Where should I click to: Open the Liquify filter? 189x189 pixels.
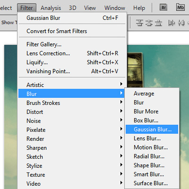pos(72,62)
